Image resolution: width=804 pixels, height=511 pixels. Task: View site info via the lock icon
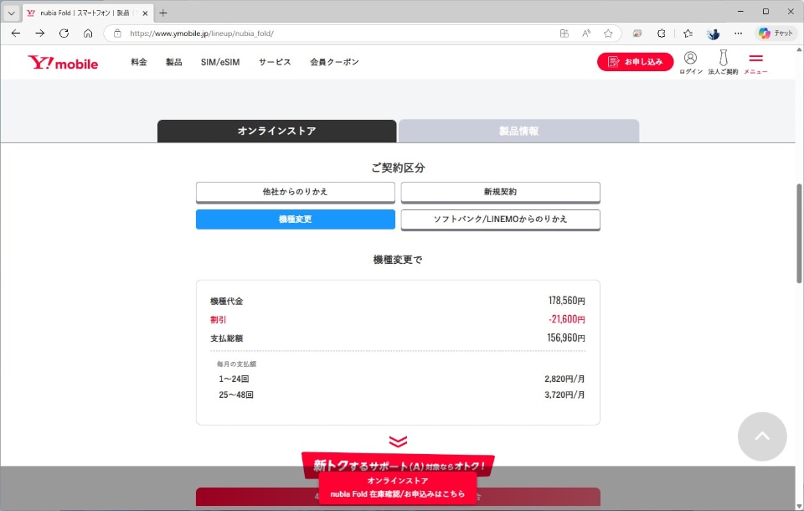tap(117, 34)
